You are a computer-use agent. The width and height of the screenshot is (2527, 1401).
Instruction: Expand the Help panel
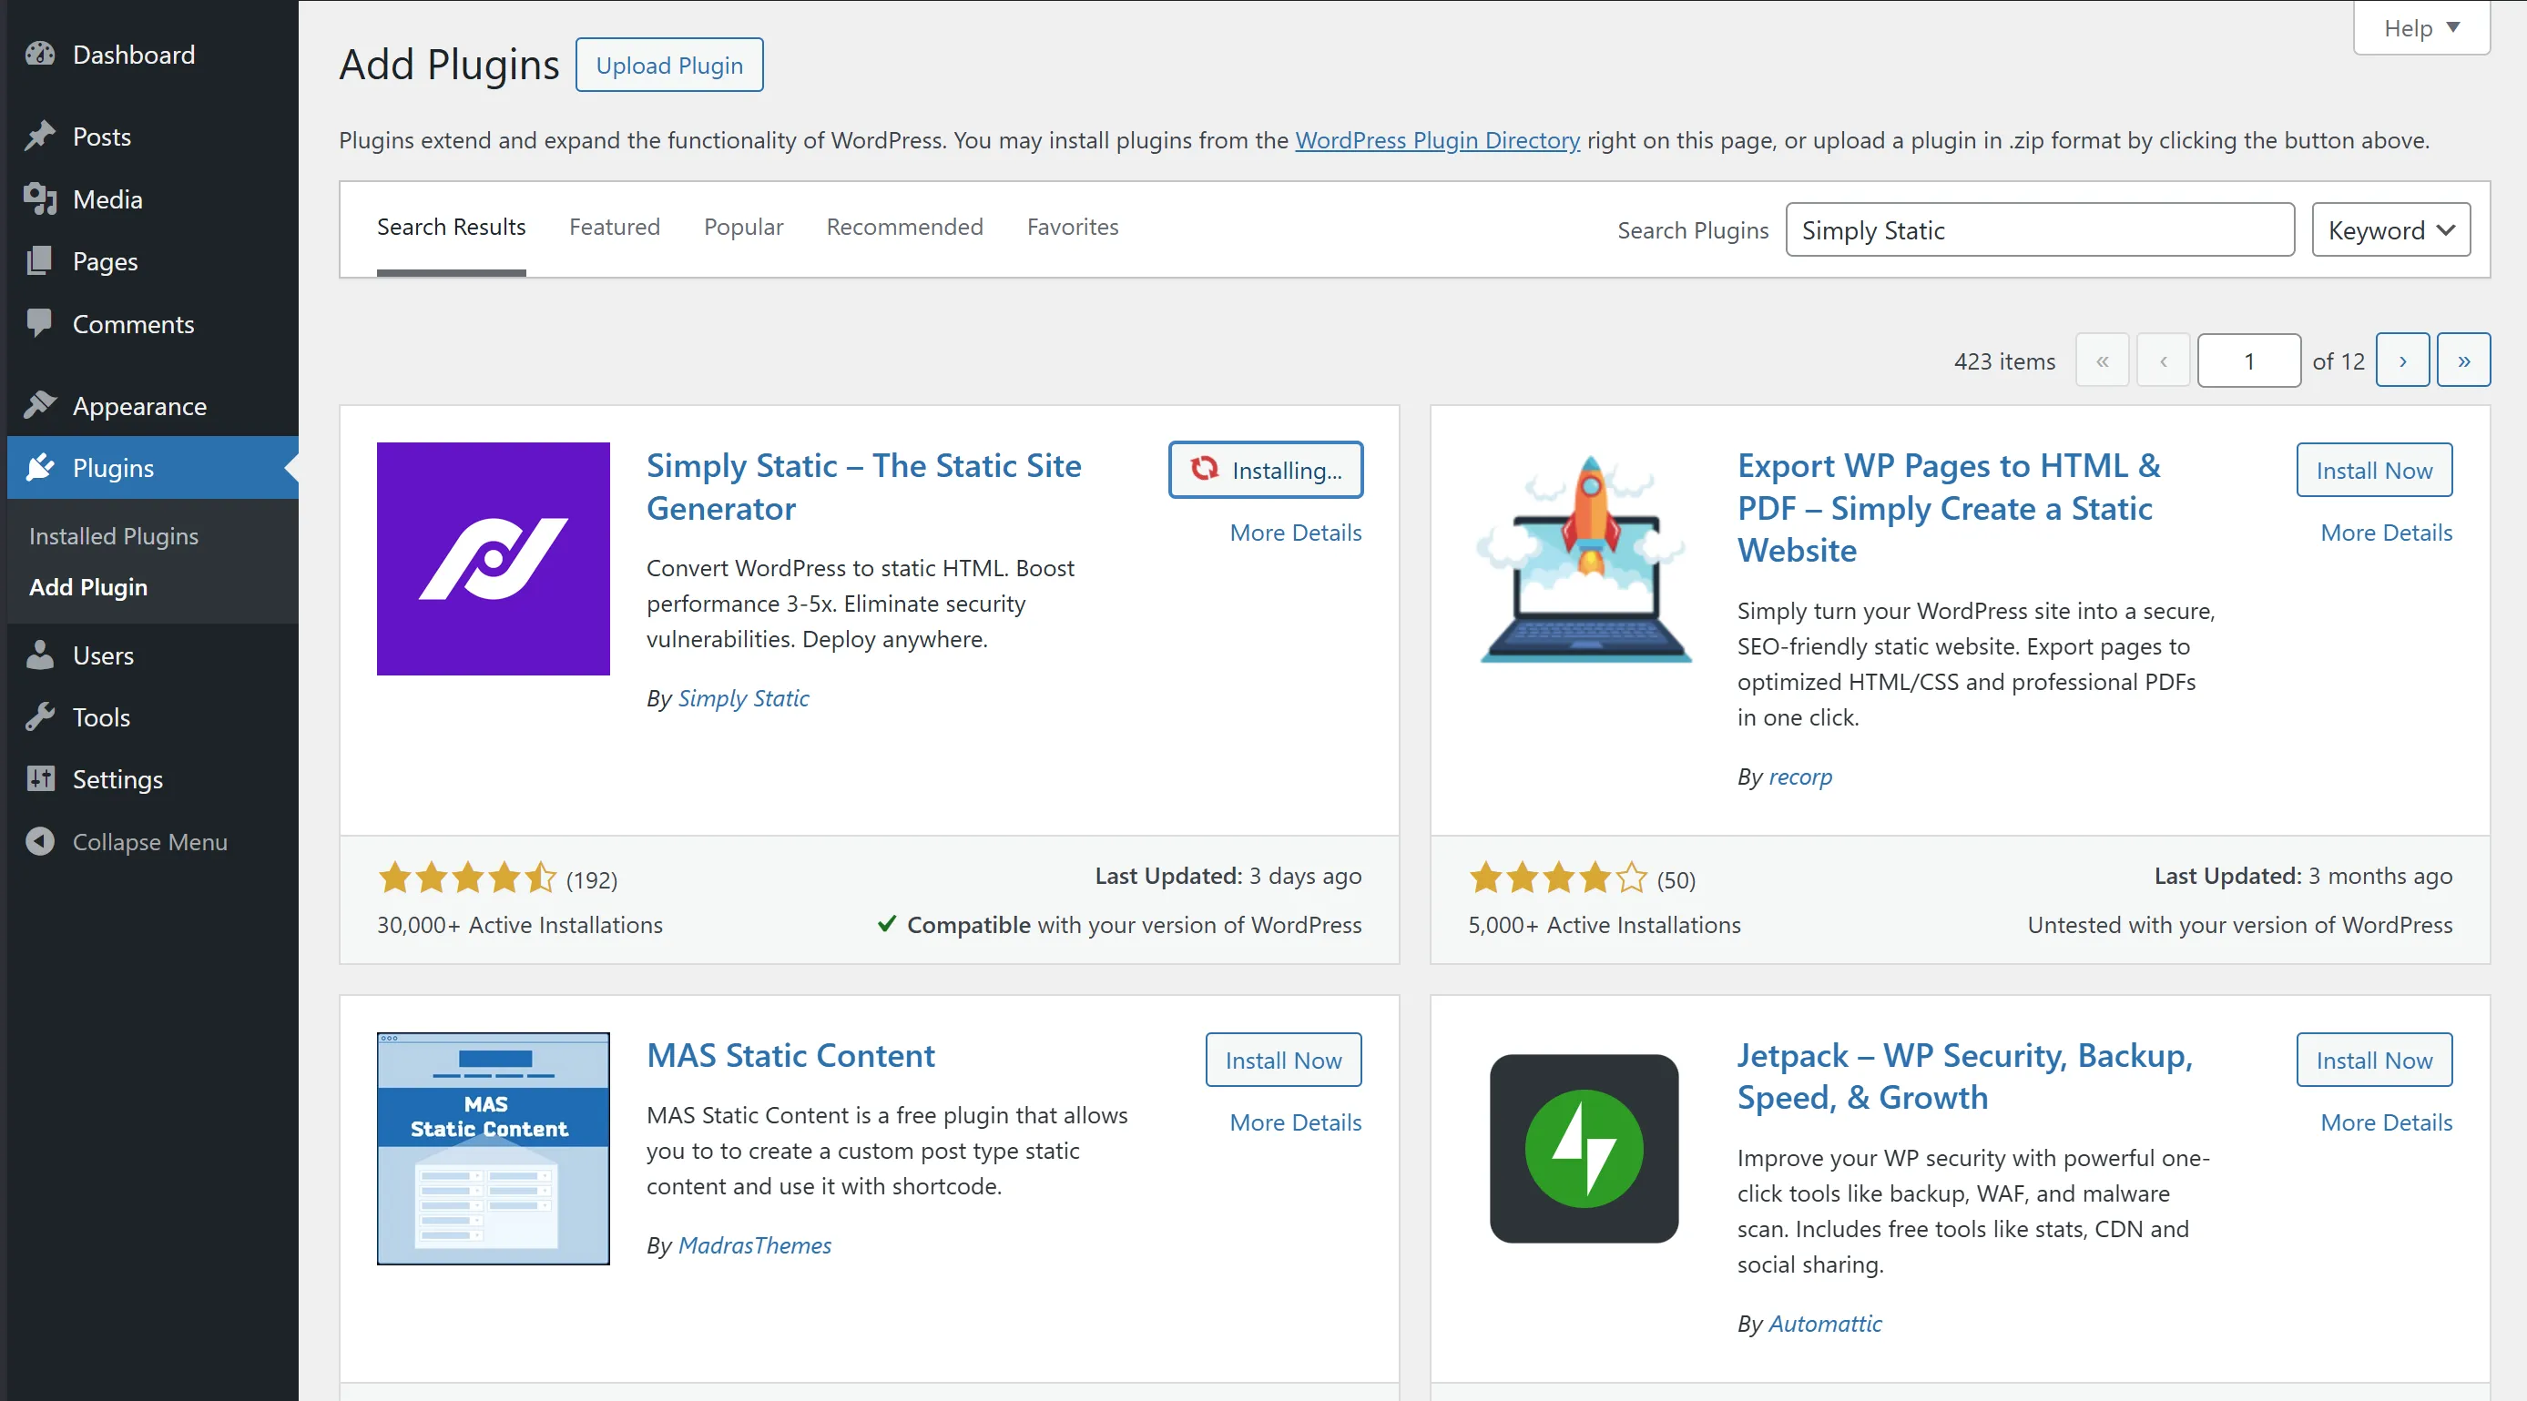tap(2420, 28)
